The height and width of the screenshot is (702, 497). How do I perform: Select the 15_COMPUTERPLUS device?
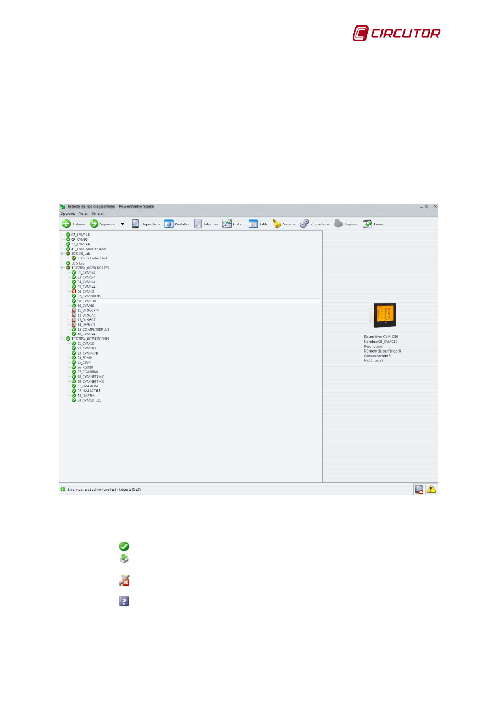point(93,330)
